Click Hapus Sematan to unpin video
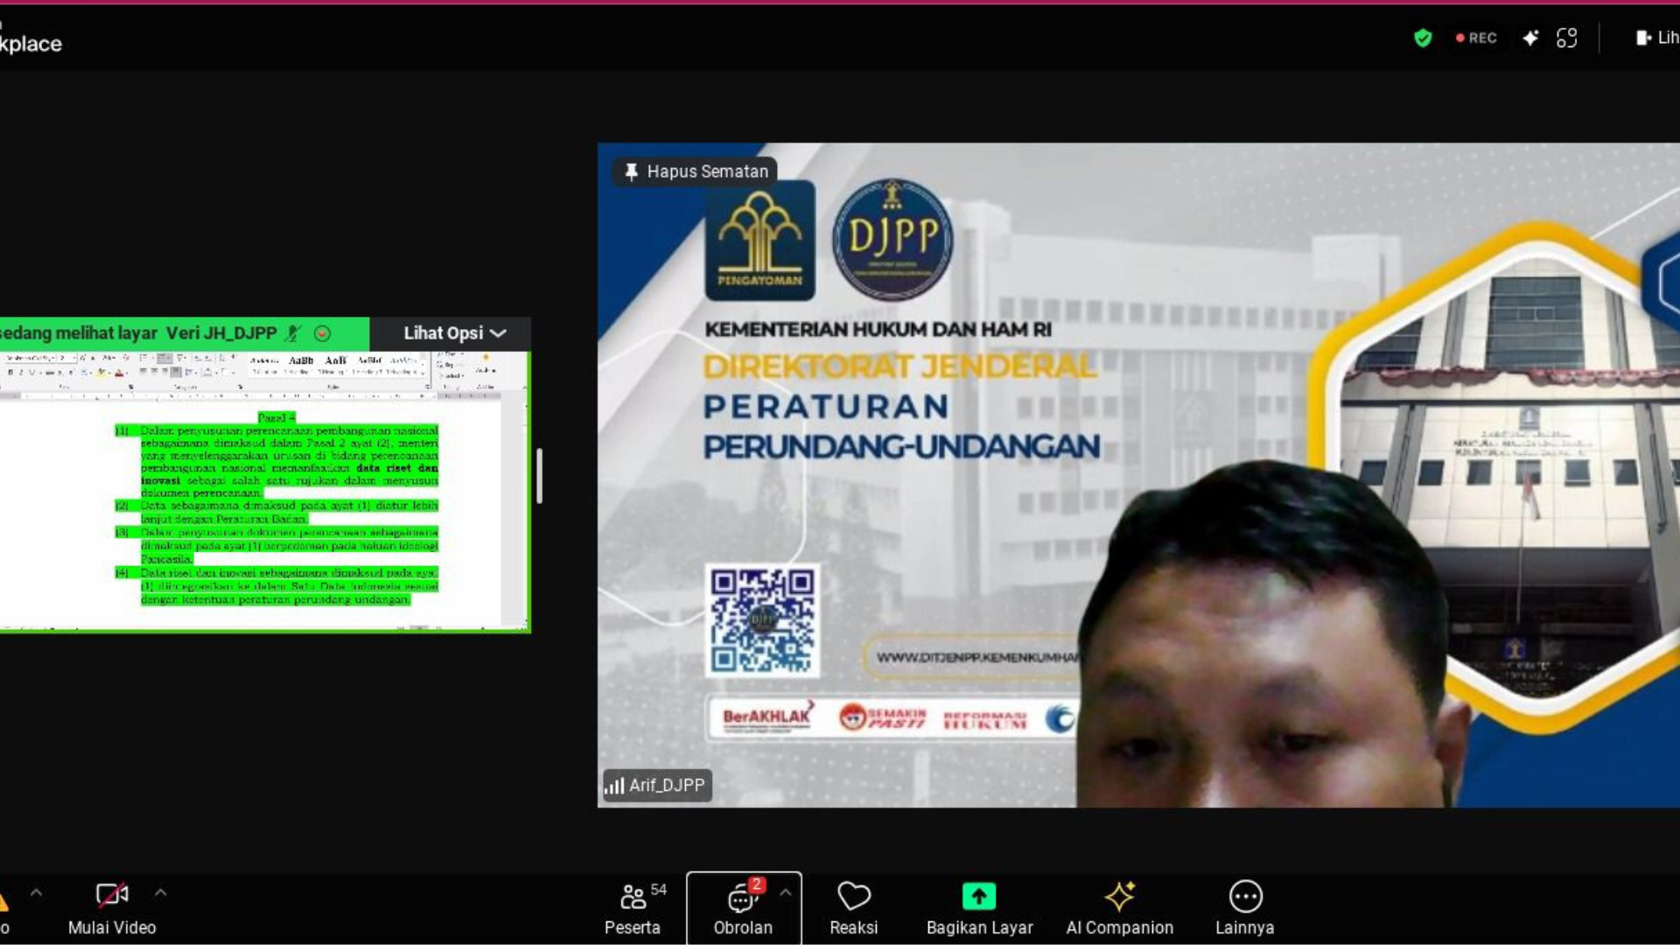The height and width of the screenshot is (945, 1680). click(696, 171)
